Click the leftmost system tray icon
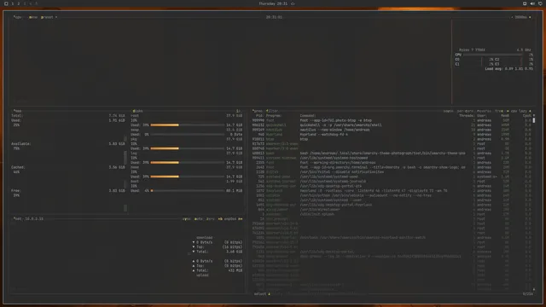This screenshot has height=307, width=546. 525,3
